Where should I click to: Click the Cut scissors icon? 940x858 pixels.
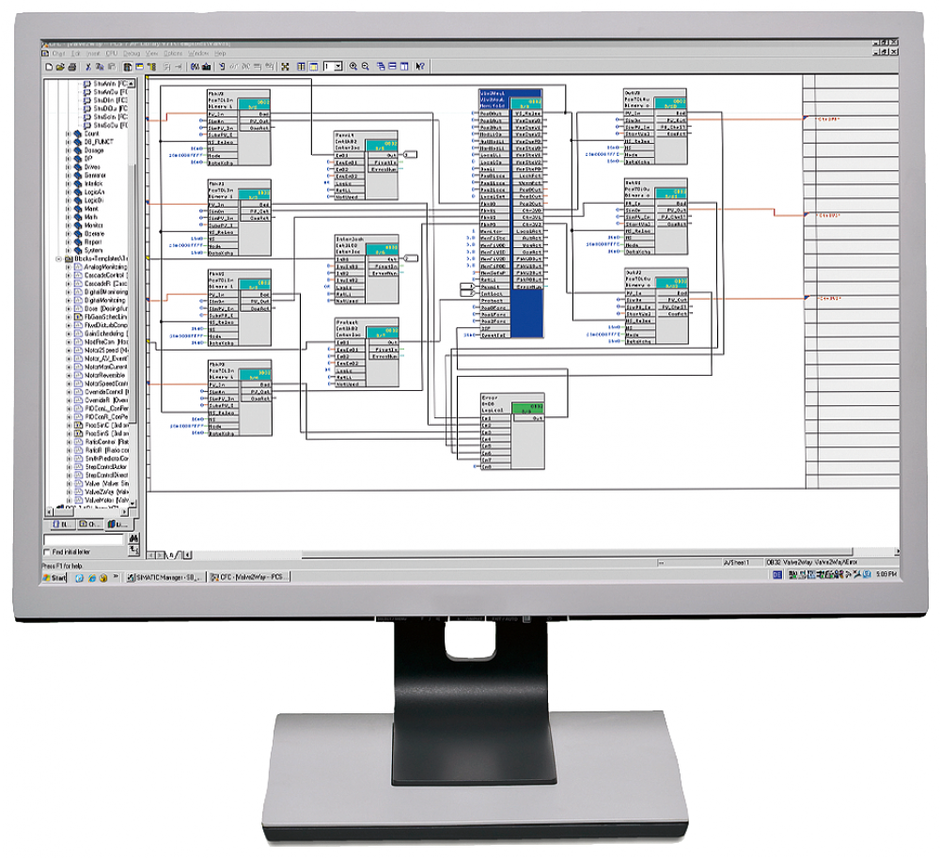click(x=88, y=67)
